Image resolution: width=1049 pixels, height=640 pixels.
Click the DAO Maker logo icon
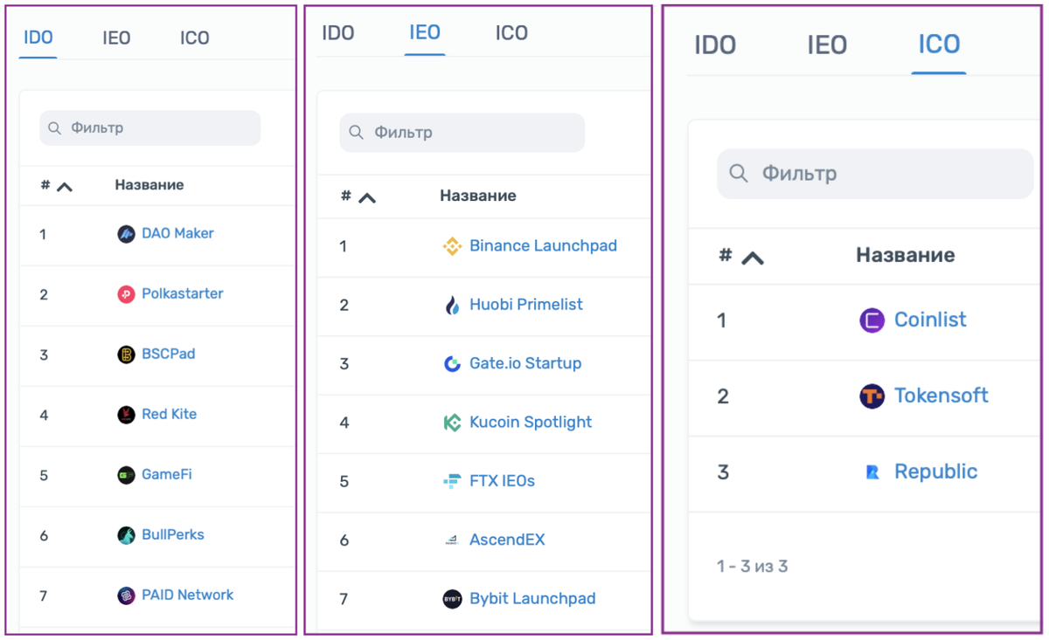(x=125, y=233)
